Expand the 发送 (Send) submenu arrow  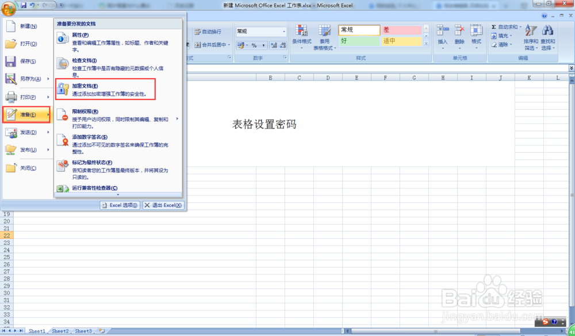click(x=49, y=132)
